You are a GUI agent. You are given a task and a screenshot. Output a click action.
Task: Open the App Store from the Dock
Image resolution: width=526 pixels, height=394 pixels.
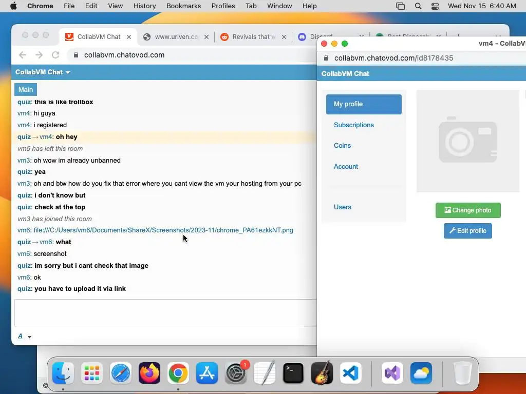(207, 373)
